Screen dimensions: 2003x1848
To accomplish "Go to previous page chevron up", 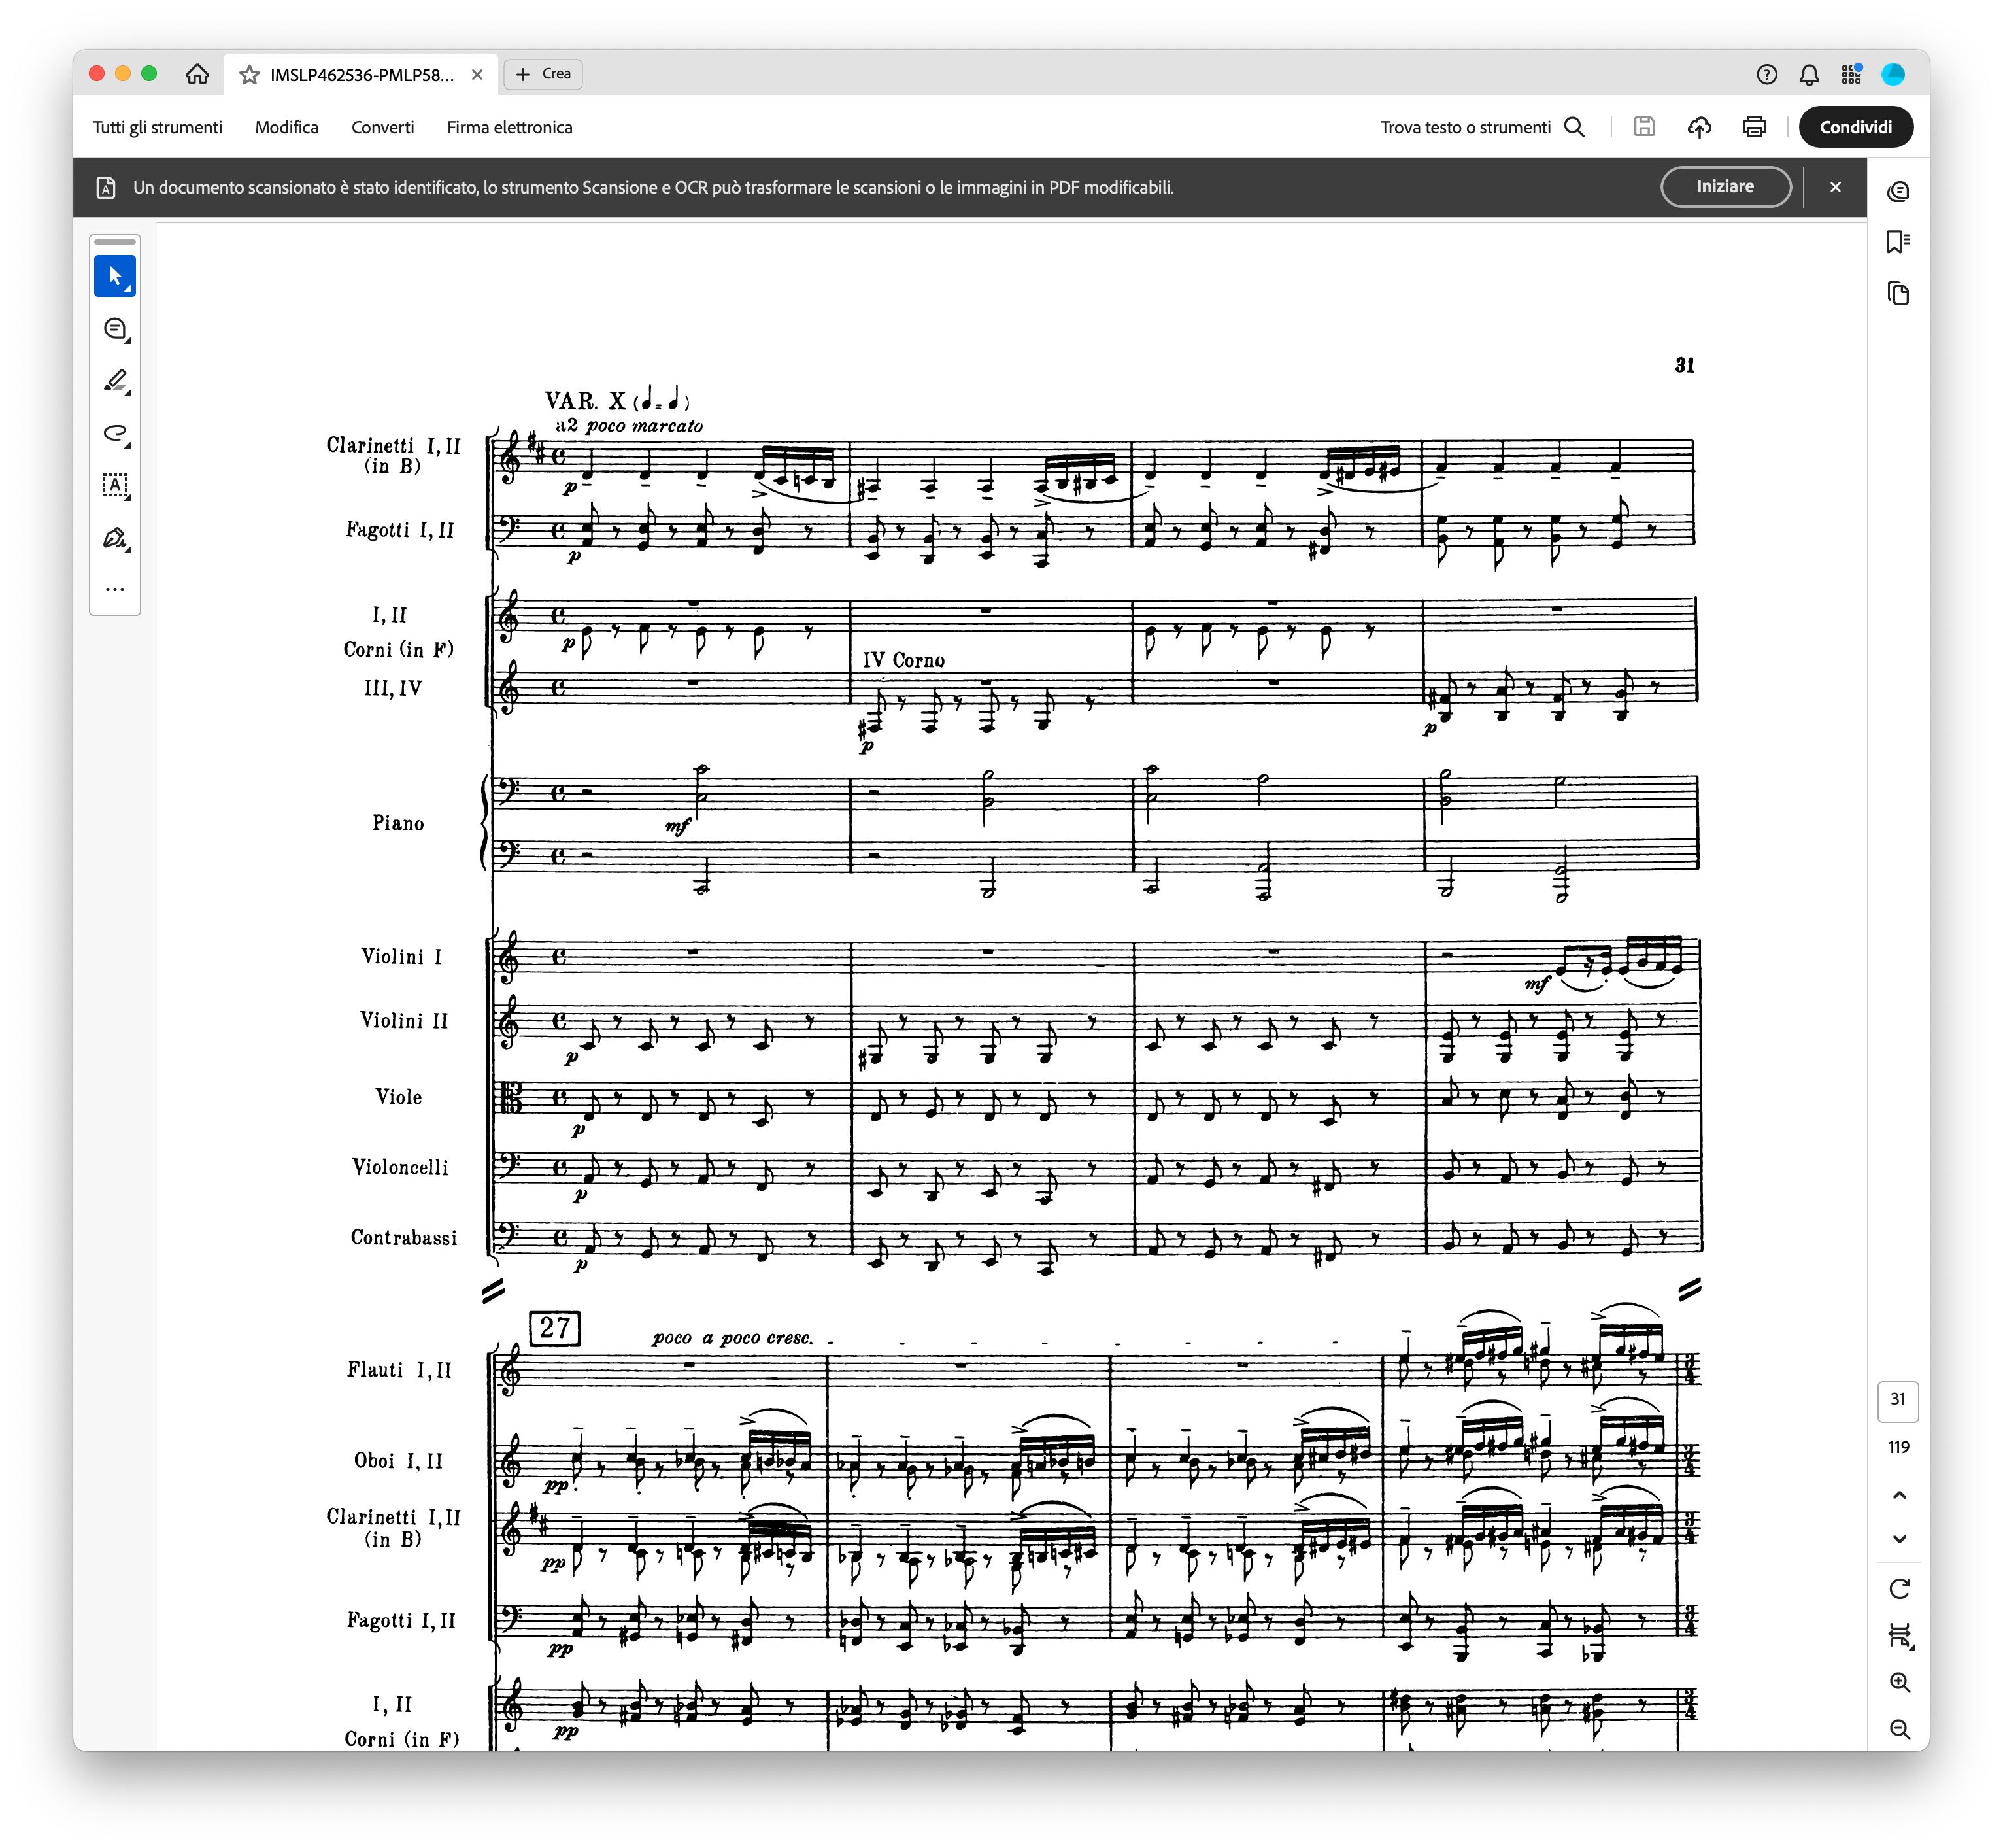I will 1899,1495.
